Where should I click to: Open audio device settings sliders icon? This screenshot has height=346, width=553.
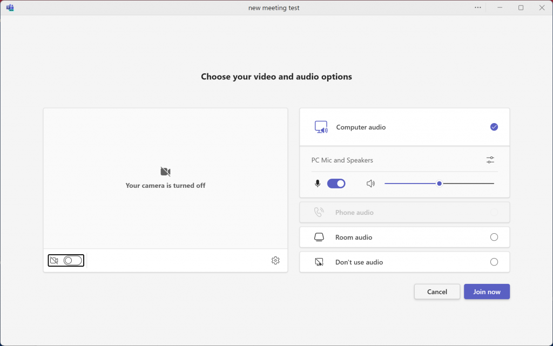point(490,160)
